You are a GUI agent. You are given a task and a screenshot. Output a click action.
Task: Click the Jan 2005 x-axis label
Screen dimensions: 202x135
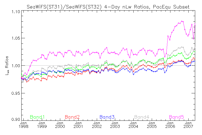pos(152,125)
